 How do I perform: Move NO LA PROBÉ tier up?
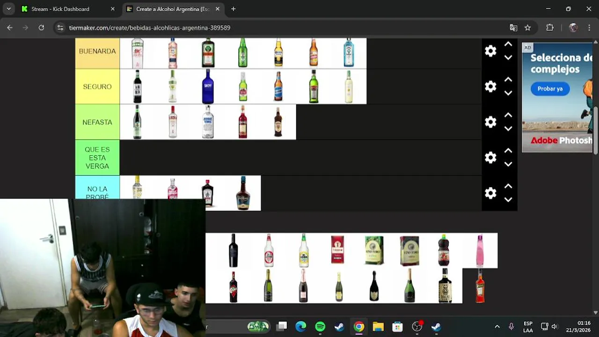click(508, 187)
